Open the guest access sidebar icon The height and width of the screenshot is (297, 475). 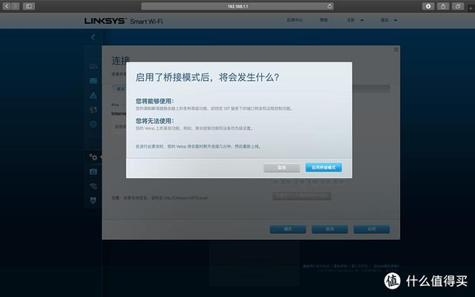coord(94,81)
